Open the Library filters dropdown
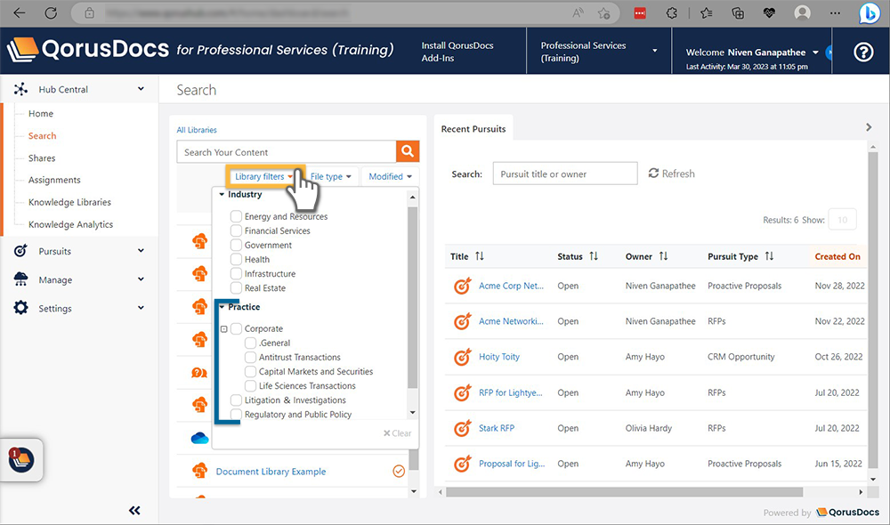 [263, 176]
